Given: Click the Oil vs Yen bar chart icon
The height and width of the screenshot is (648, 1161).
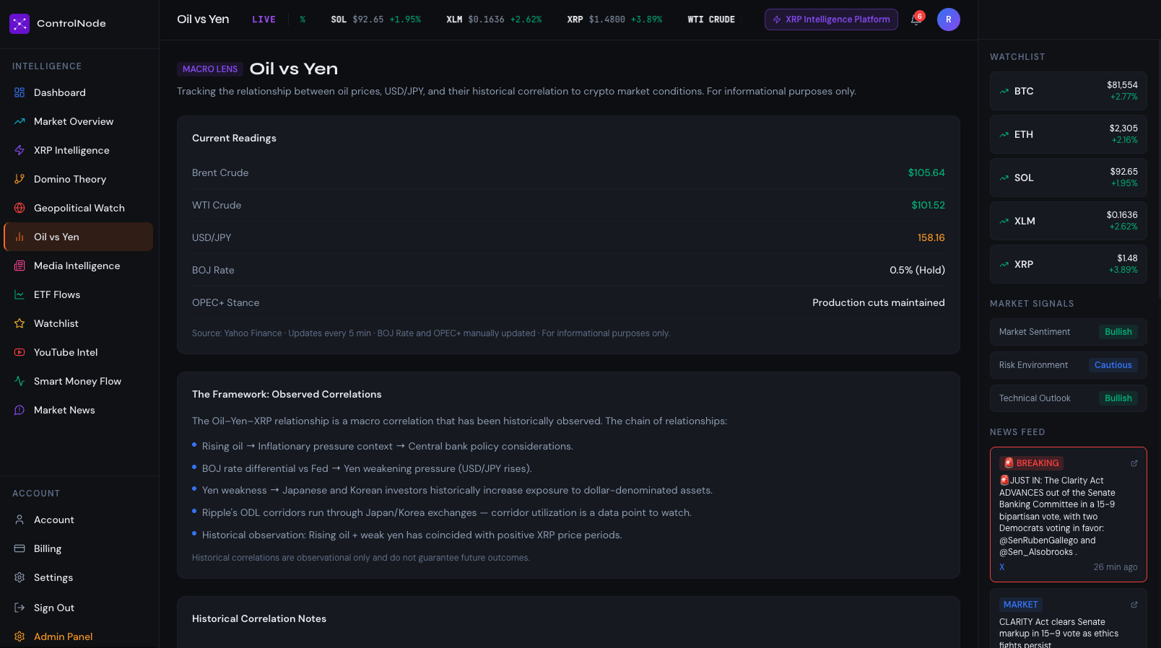Looking at the screenshot, I should 19,237.
